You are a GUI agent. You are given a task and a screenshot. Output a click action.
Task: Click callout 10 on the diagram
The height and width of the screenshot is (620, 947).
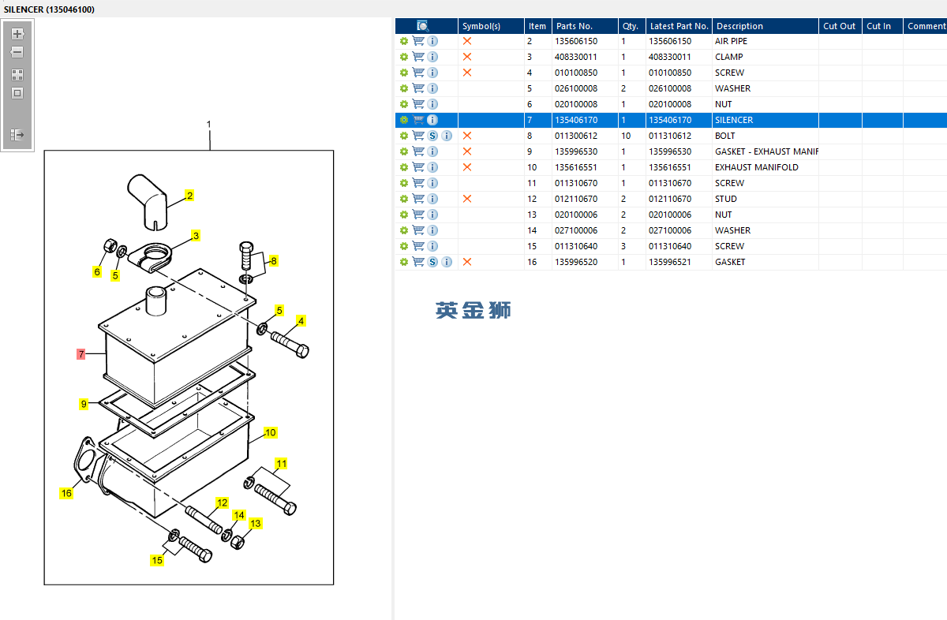point(270,432)
